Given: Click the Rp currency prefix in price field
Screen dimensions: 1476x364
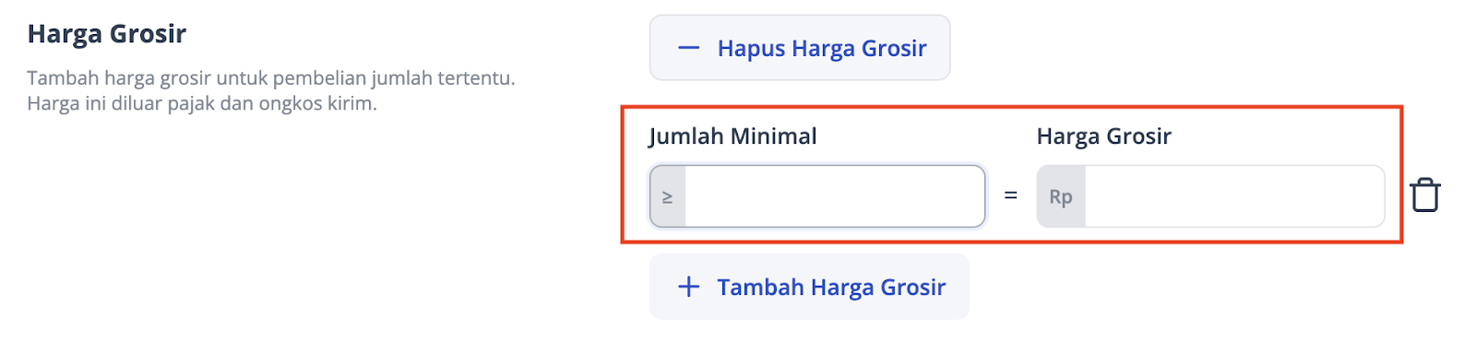Looking at the screenshot, I should coord(1061,197).
